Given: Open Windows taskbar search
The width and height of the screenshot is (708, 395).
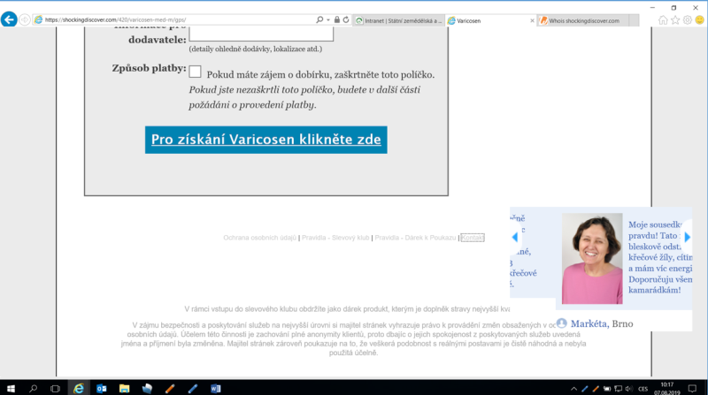Looking at the screenshot, I should [33, 388].
